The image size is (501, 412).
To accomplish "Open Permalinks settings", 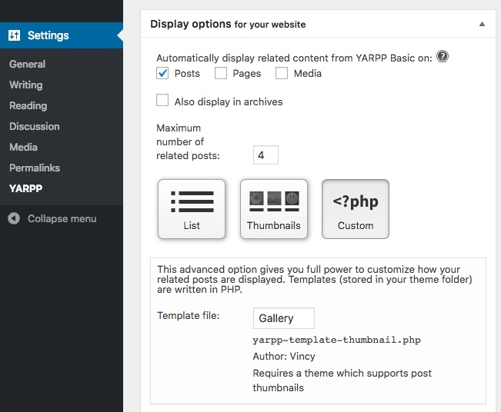I will (35, 168).
